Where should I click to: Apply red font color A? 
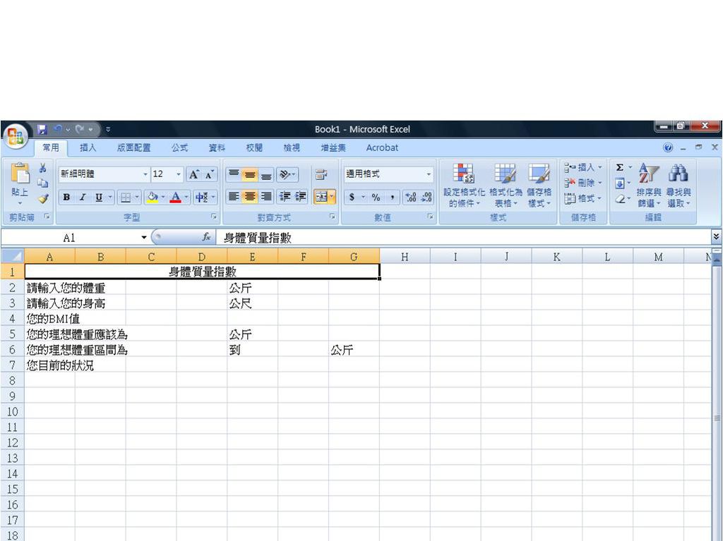click(x=176, y=197)
